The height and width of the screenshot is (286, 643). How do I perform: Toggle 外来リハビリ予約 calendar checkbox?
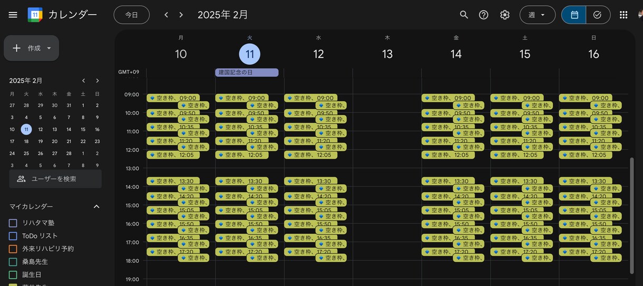[13, 249]
